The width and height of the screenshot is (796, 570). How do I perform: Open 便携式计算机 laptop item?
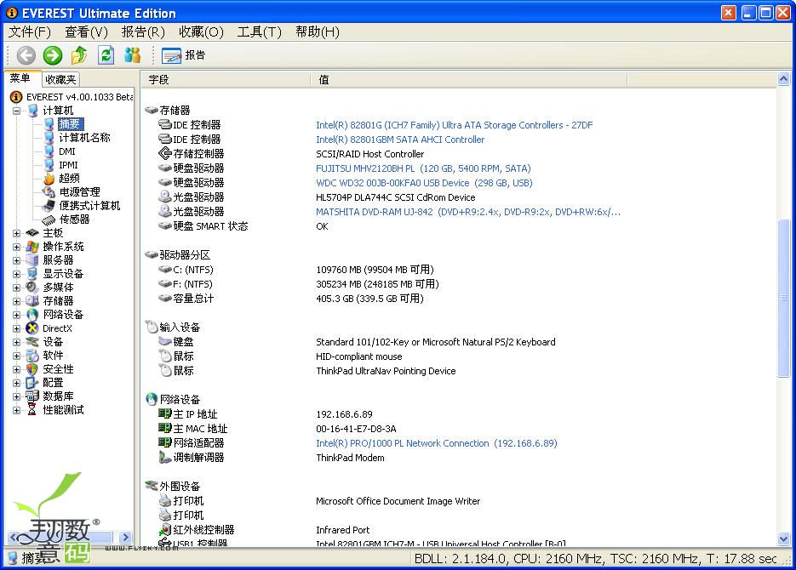tap(89, 205)
